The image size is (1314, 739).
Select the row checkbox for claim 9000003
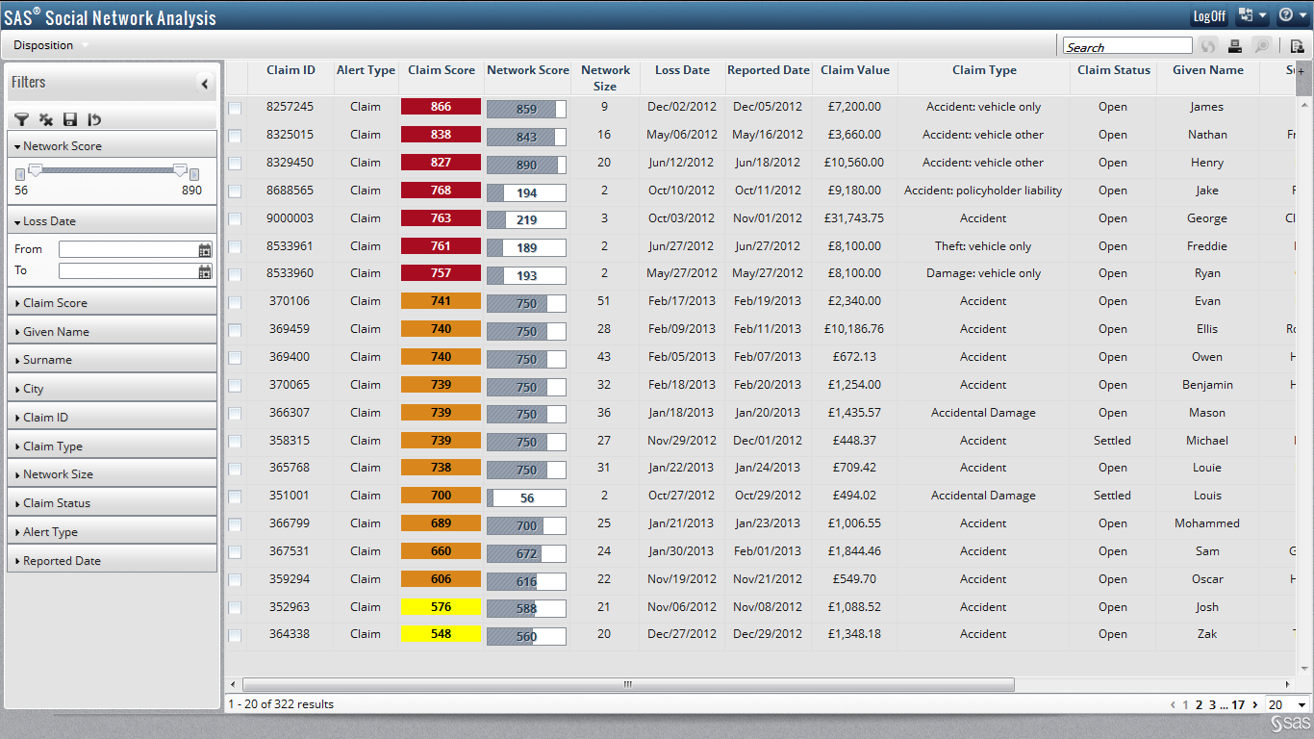point(235,219)
